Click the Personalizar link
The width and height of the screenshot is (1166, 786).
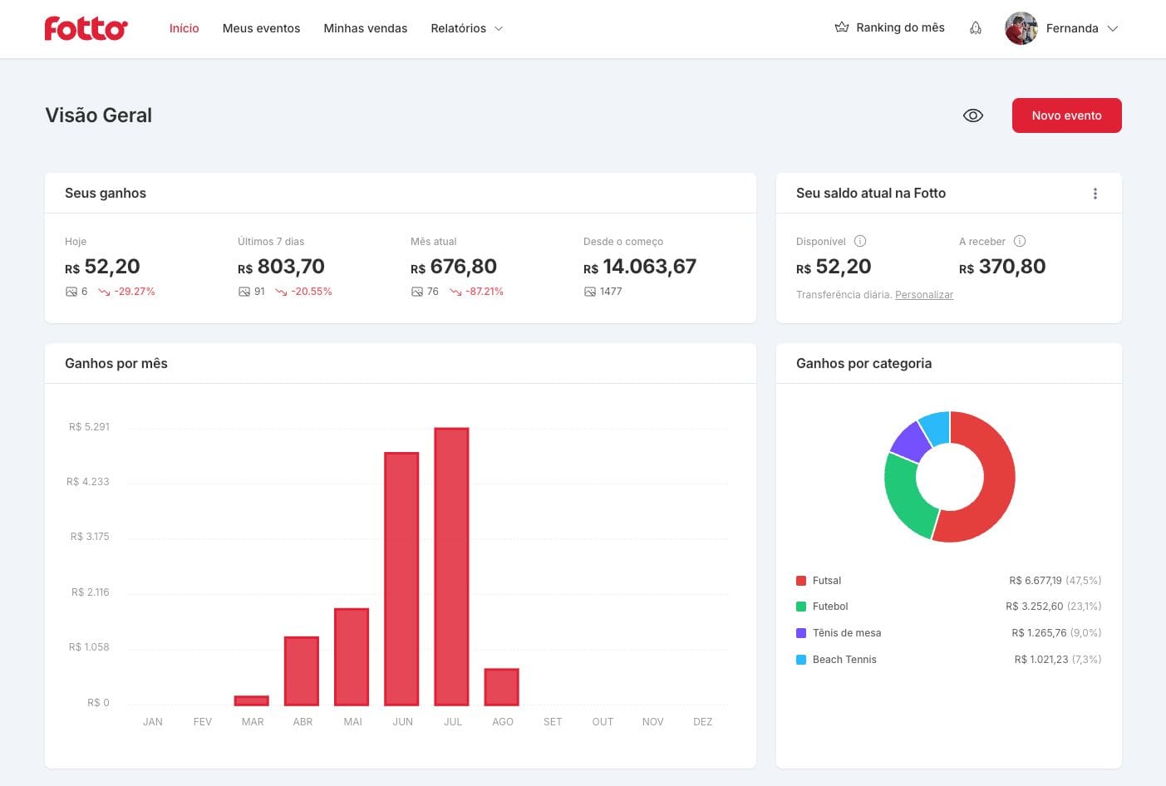pyautogui.click(x=924, y=295)
